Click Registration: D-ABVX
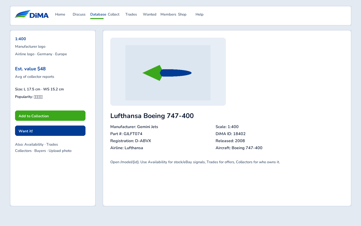 click(131, 141)
